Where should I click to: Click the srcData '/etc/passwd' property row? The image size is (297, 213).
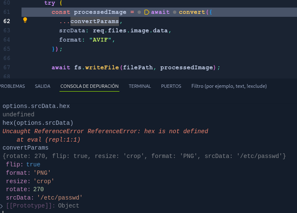[44, 197]
